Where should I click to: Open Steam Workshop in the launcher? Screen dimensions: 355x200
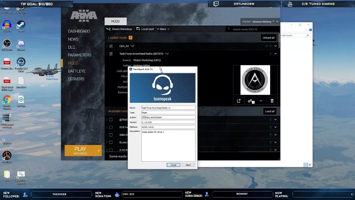click(119, 29)
